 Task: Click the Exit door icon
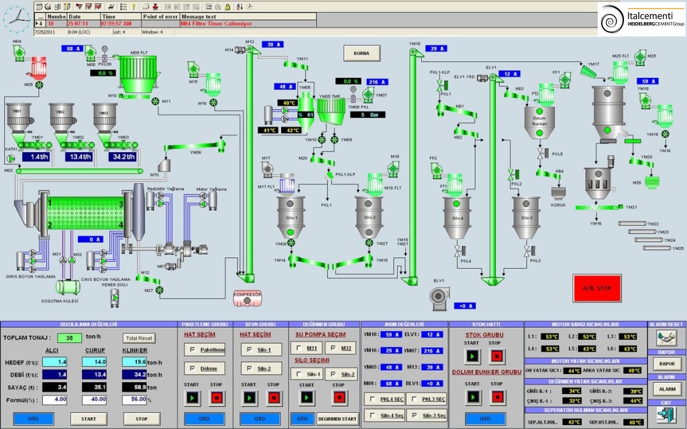666,415
